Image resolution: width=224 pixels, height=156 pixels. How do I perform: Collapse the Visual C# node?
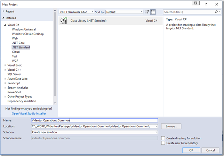click(x=5, y=25)
